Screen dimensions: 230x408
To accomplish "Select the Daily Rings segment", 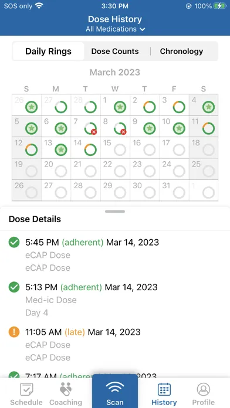I will (x=49, y=51).
